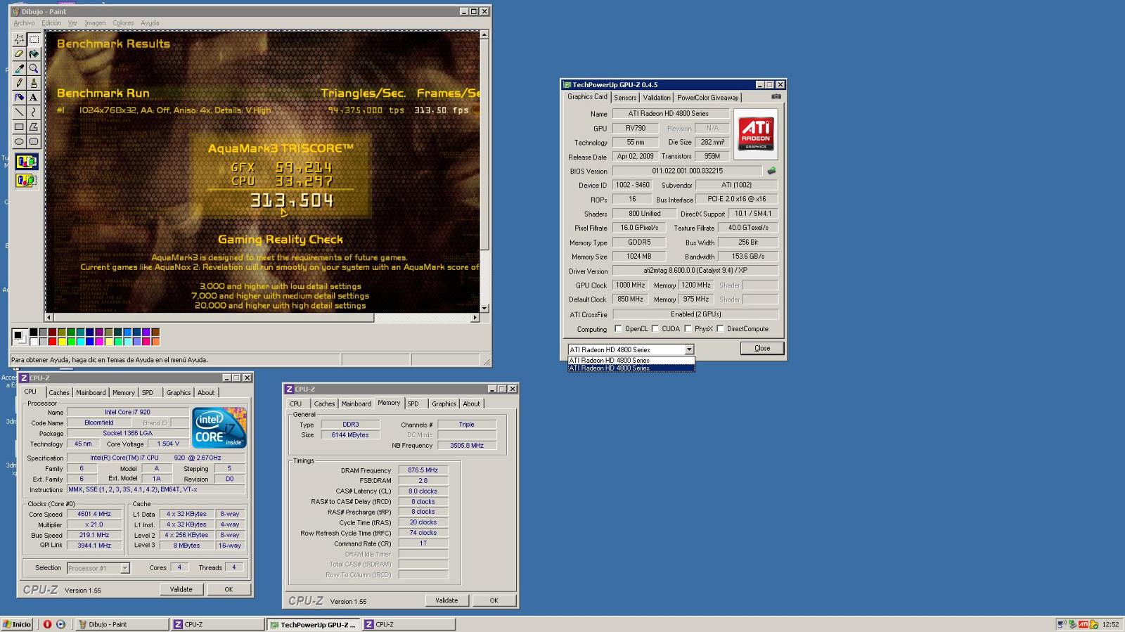1125x632 pixels.
Task: Choose the Eraser tool in Paint
Action: coord(19,53)
